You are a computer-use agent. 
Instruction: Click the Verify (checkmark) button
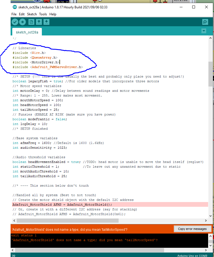[15, 22]
